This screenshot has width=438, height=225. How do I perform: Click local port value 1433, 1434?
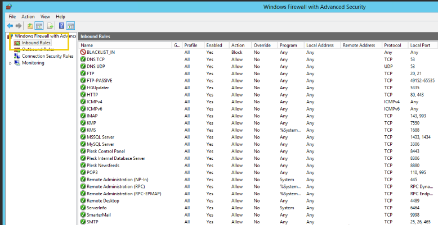click(419, 137)
